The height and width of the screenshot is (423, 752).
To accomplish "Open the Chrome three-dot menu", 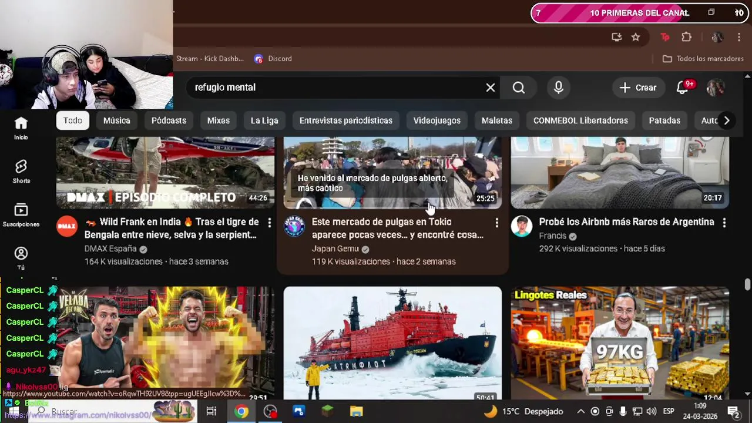I will point(739,37).
